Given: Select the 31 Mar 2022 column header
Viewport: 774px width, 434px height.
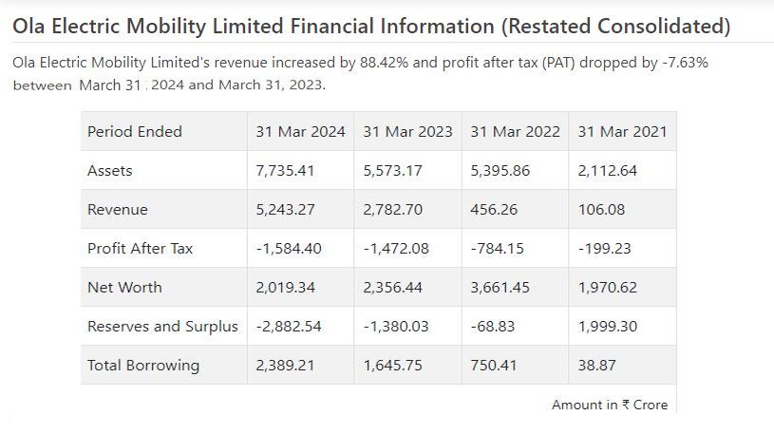Looking at the screenshot, I should tap(516, 131).
